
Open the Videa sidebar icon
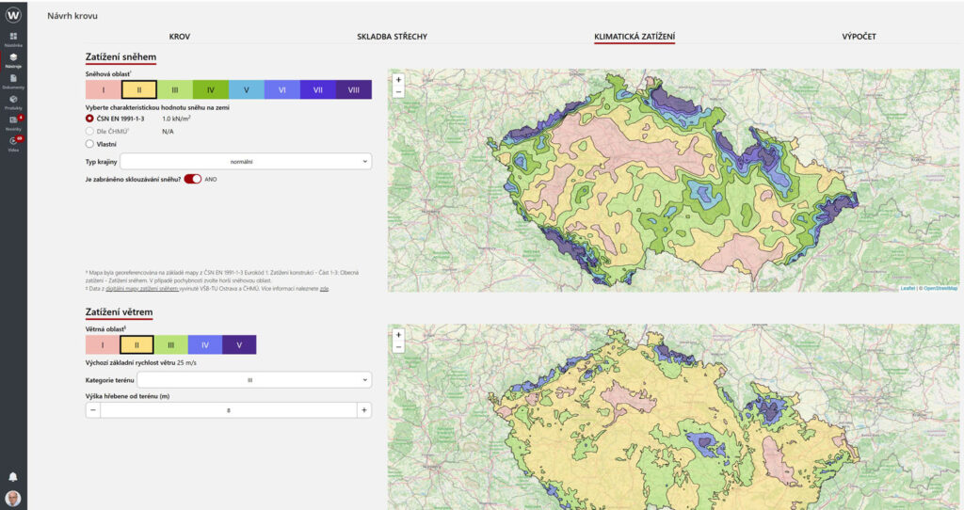[x=13, y=143]
